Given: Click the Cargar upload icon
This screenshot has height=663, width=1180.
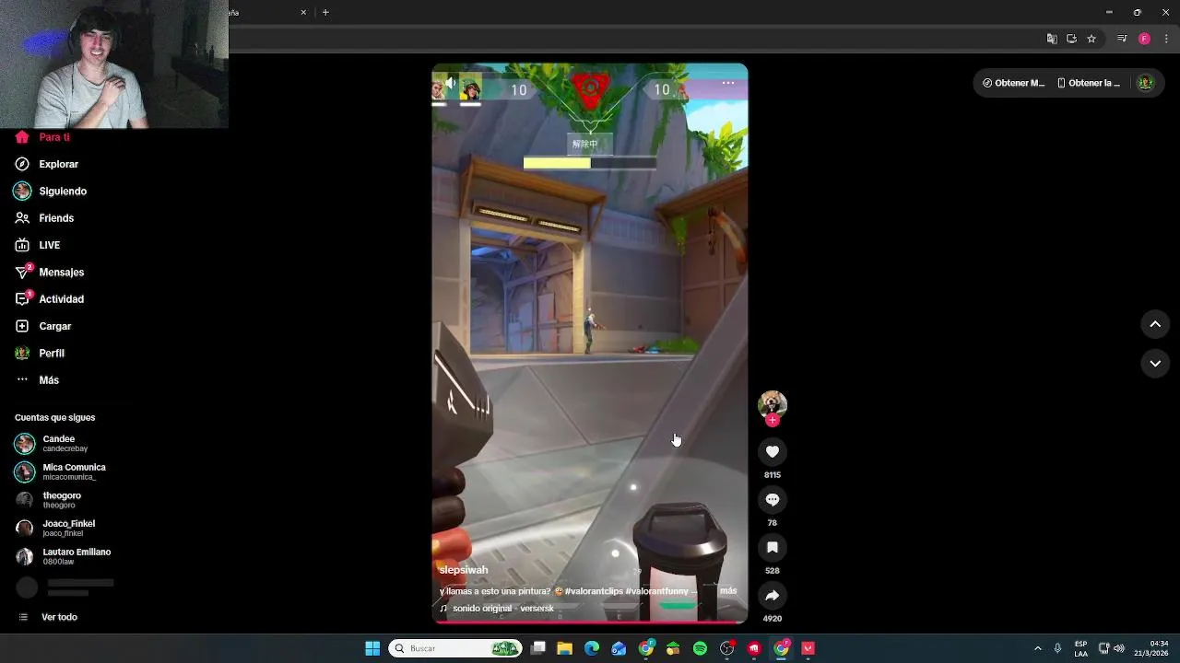Looking at the screenshot, I should (x=22, y=326).
